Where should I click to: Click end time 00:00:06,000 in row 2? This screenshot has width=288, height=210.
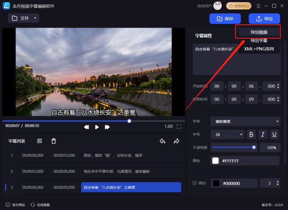(64, 172)
